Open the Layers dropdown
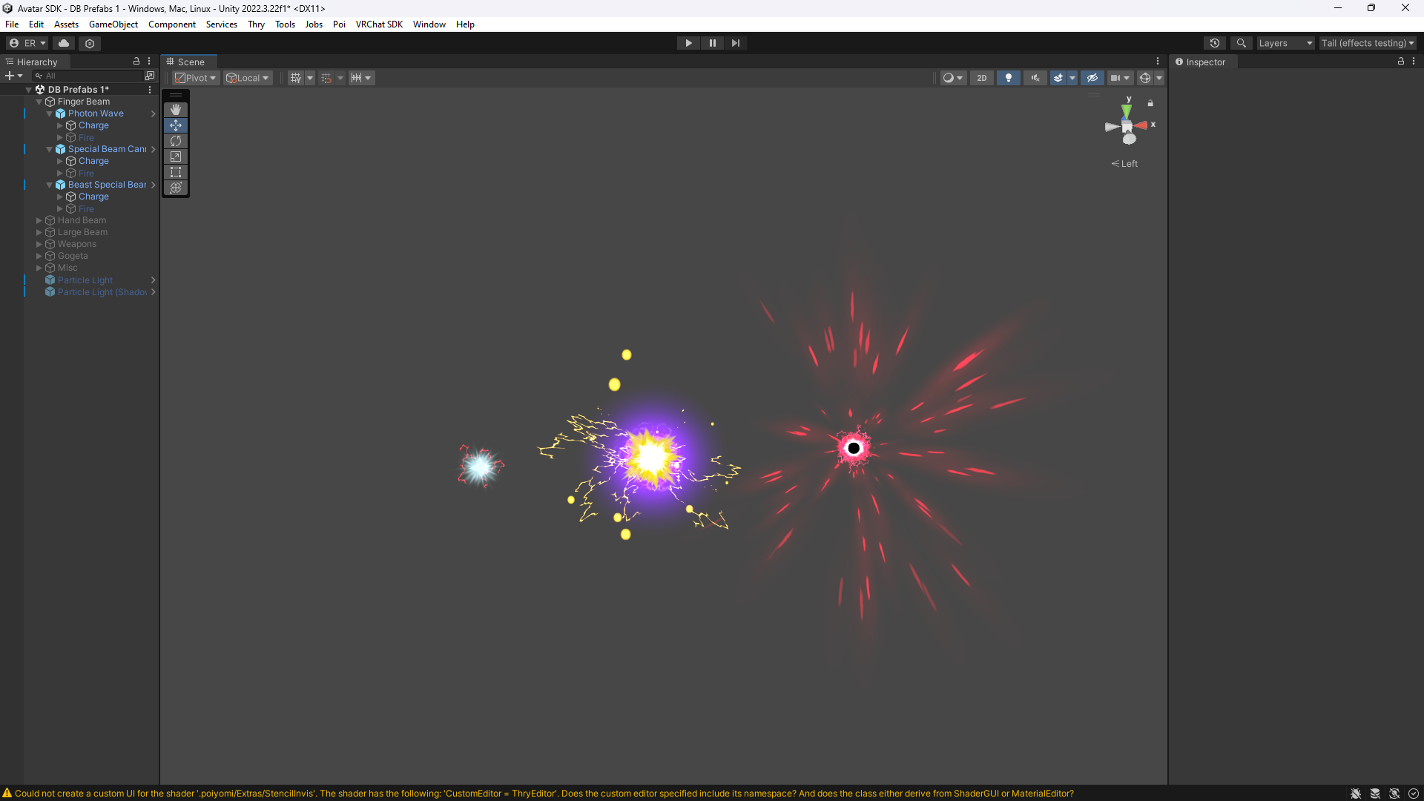This screenshot has width=1424, height=801. coord(1285,43)
